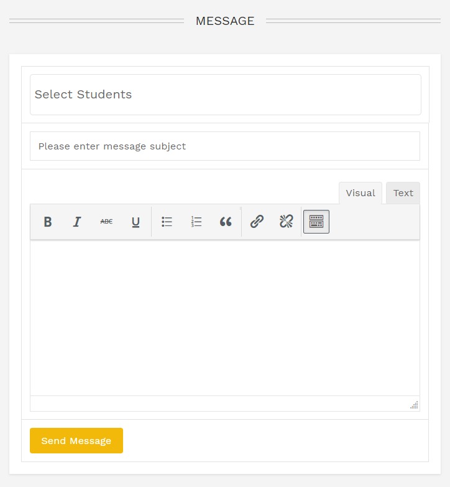
Task: Click the MESSAGE section heading
Action: click(225, 21)
